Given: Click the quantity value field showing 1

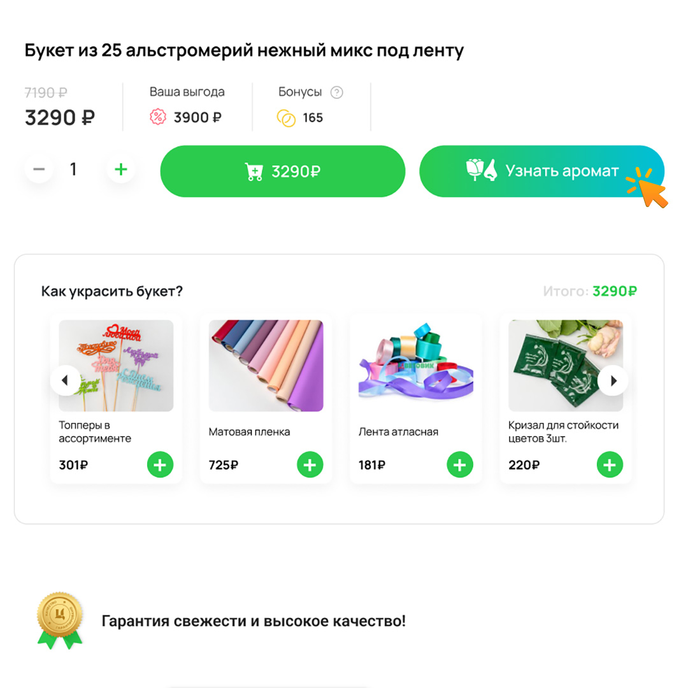Looking at the screenshot, I should pos(73,169).
